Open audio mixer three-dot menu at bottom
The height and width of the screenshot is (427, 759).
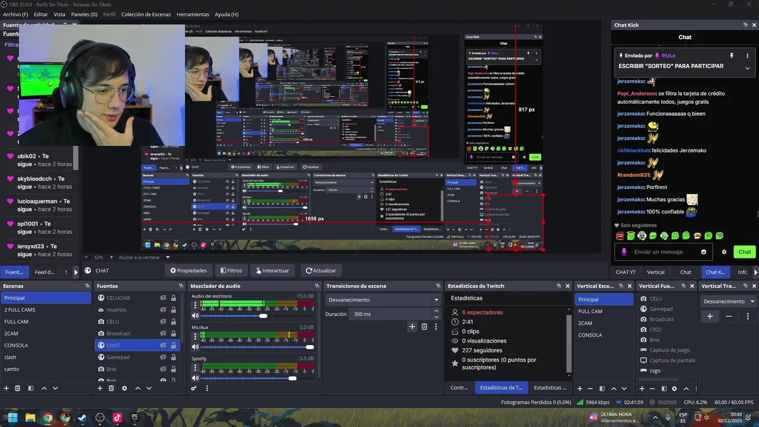pyautogui.click(x=207, y=388)
